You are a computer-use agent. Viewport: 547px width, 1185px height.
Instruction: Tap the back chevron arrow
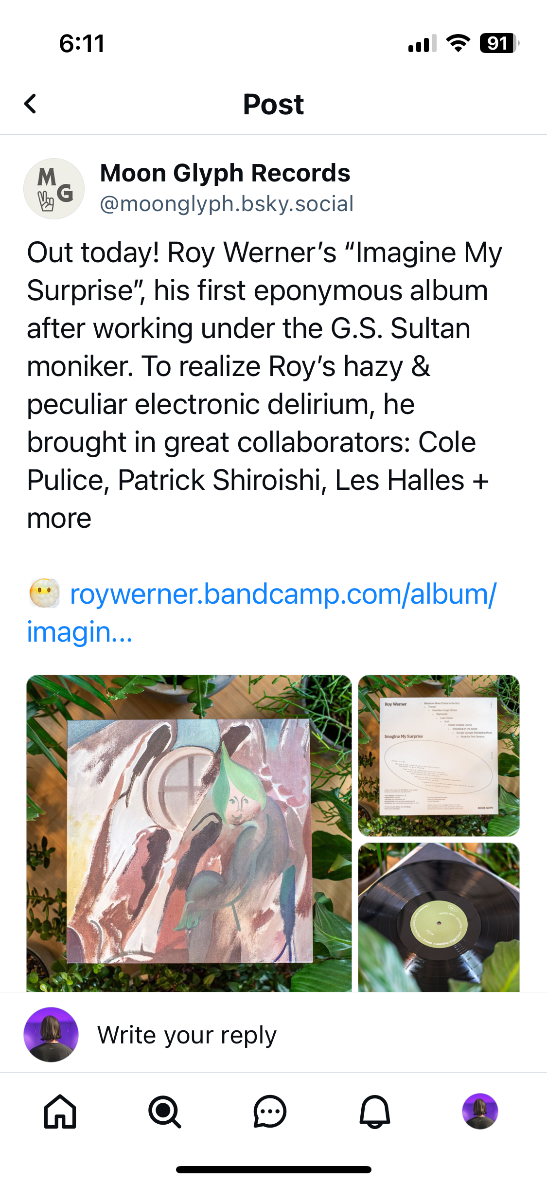pos(30,104)
